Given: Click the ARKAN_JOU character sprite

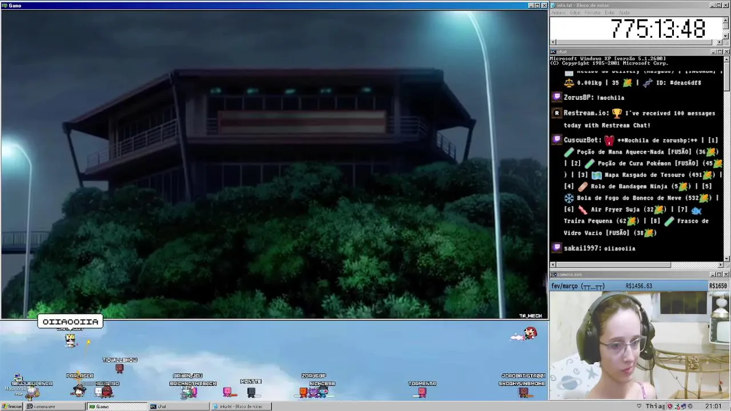Looking at the screenshot, I should tap(188, 392).
